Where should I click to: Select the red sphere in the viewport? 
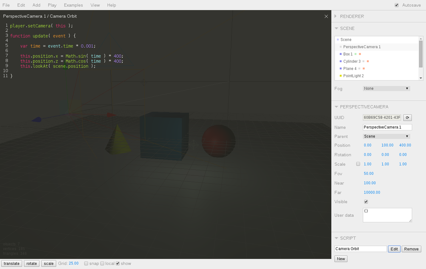(x=218, y=141)
